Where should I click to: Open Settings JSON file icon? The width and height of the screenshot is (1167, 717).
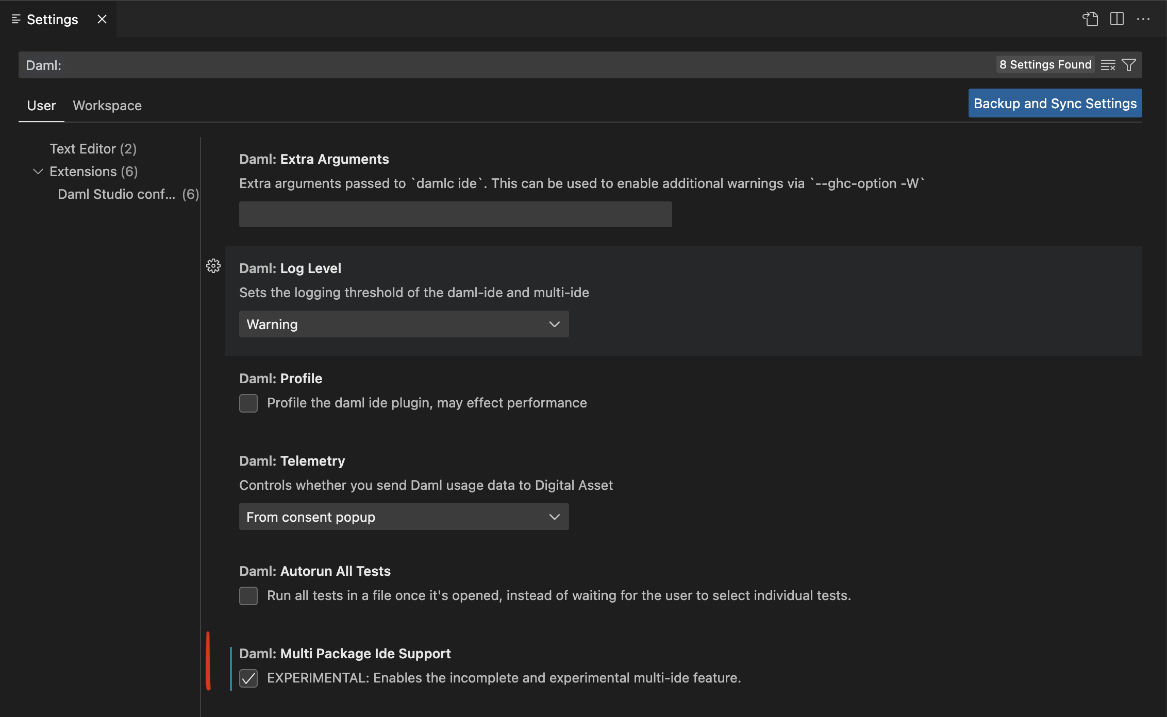[1090, 19]
